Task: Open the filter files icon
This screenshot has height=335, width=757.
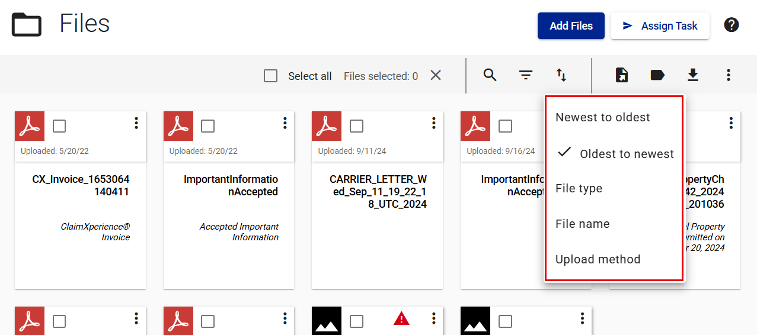Action: coord(526,75)
